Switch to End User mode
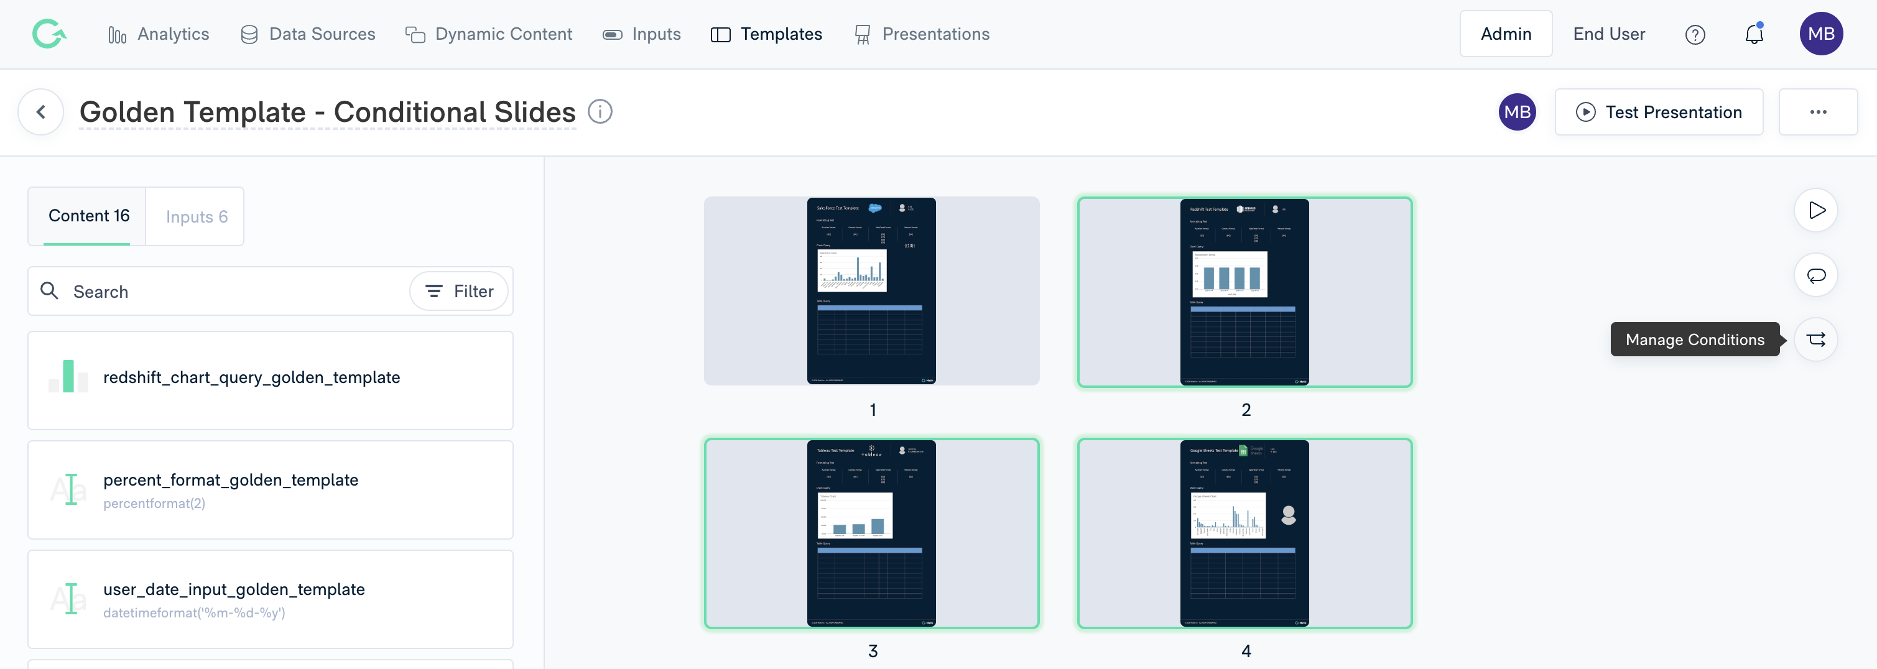Screen dimensions: 1877x669 1609,34
